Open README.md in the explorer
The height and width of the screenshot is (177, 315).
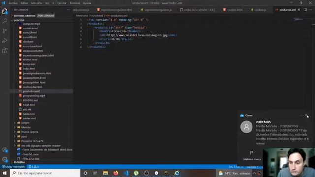(30, 100)
